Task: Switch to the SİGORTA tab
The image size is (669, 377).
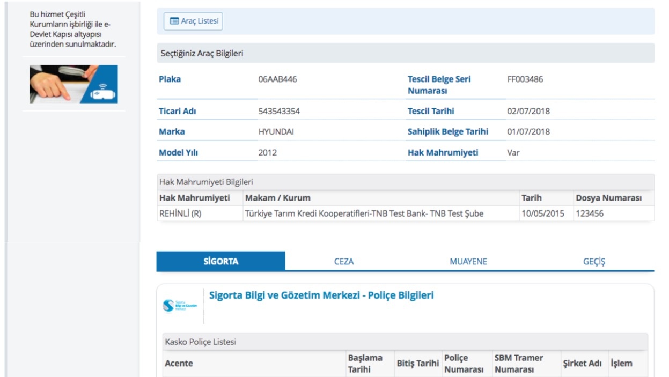Action: pyautogui.click(x=220, y=262)
